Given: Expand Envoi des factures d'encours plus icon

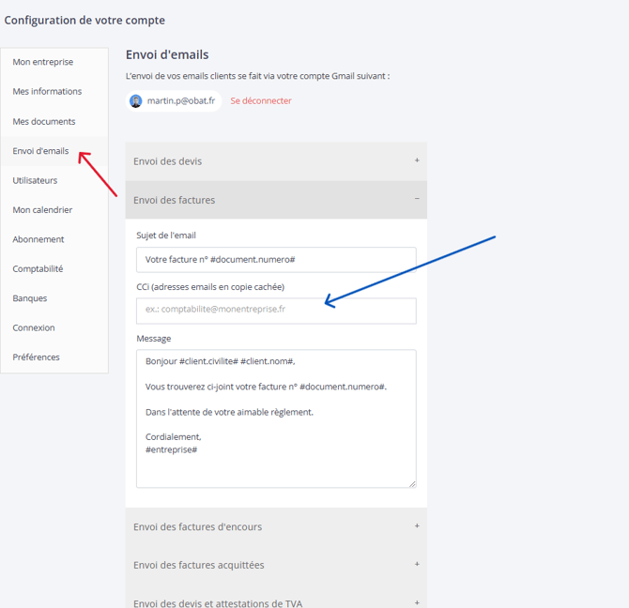Looking at the screenshot, I should click(417, 525).
